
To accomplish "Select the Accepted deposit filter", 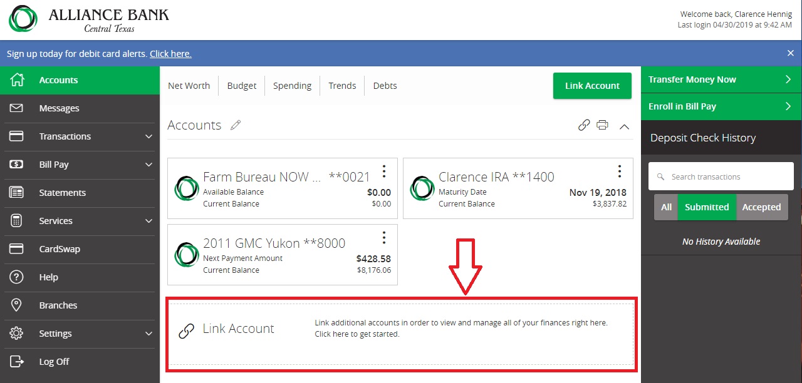I will click(x=761, y=207).
